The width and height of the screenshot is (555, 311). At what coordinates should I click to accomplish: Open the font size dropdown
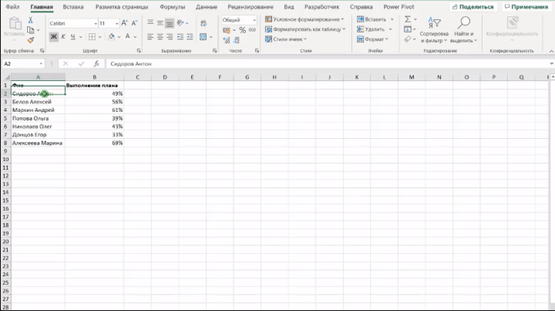pos(117,23)
